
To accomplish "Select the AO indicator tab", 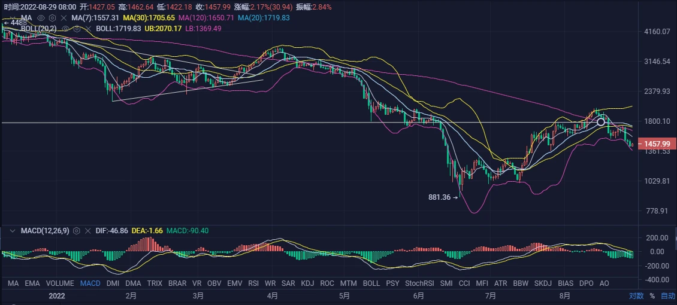I will tap(605, 283).
